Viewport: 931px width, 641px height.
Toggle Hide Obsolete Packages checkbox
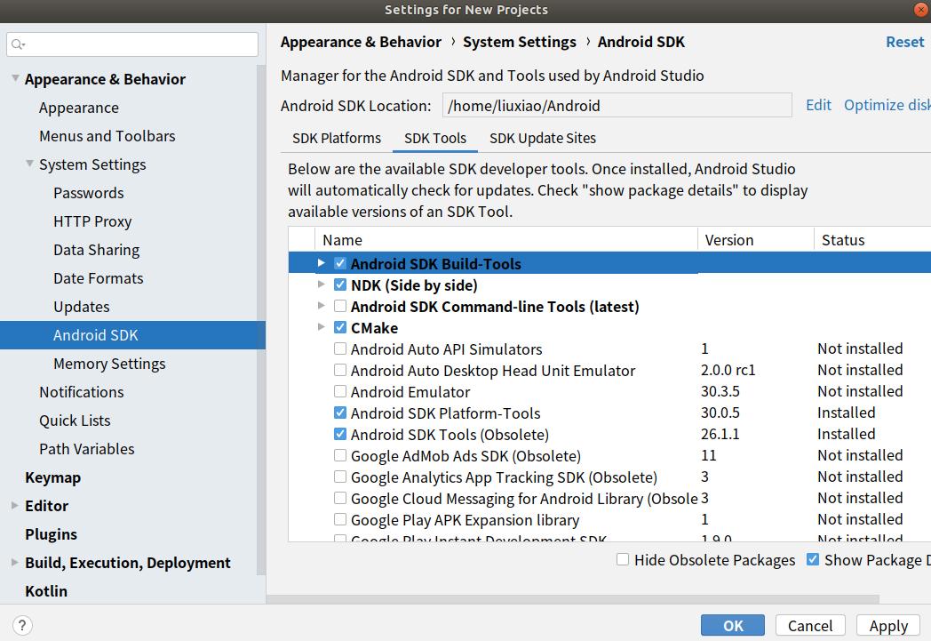pyautogui.click(x=623, y=560)
